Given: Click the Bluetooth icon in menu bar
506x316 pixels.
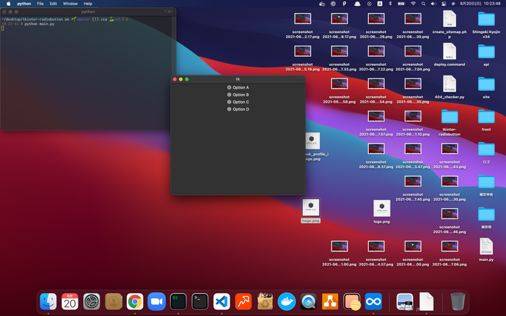Looking at the screenshot, I should click(x=390, y=4).
